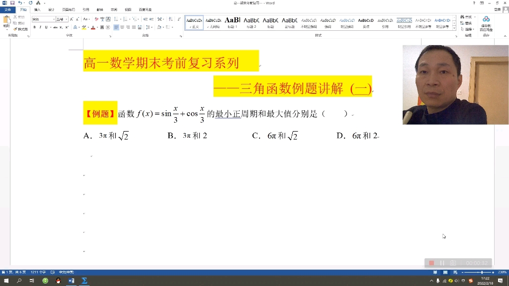Click the sort (排序) icon in the paragraph group
The height and width of the screenshot is (286, 509).
click(x=170, y=19)
